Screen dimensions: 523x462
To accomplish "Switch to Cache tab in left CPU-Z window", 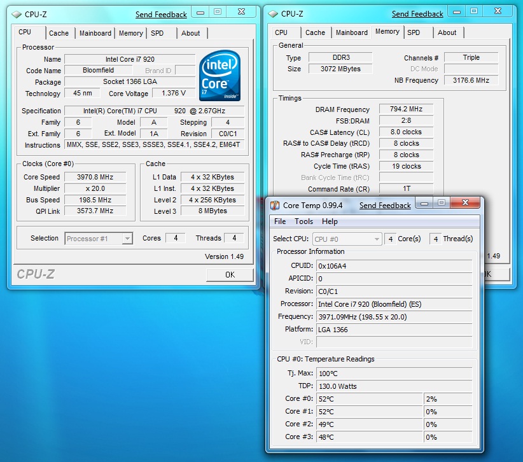I will [59, 33].
